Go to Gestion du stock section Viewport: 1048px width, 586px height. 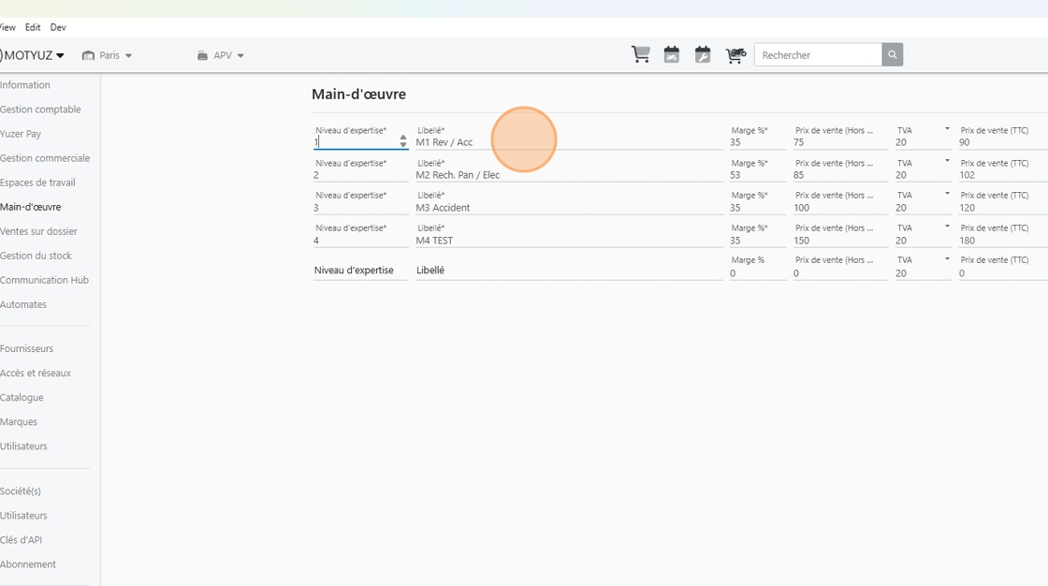36,256
